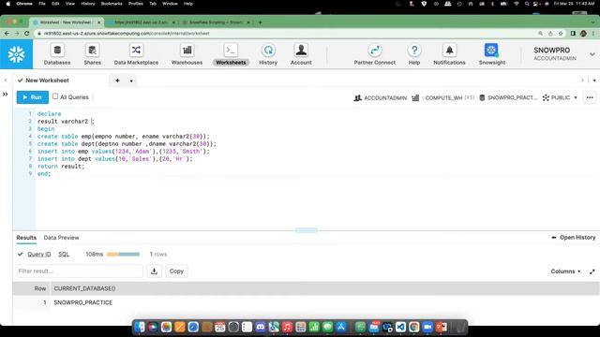600x337 pixels.
Task: Open the Columns dropdown
Action: pyautogui.click(x=565, y=271)
